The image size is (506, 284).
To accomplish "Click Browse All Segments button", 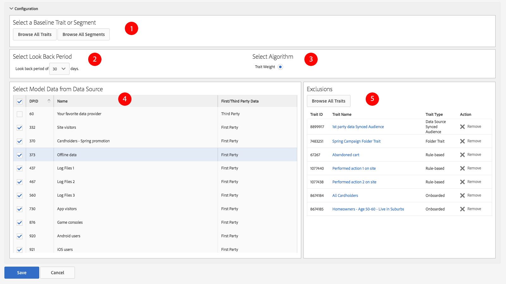I will click(x=83, y=34).
